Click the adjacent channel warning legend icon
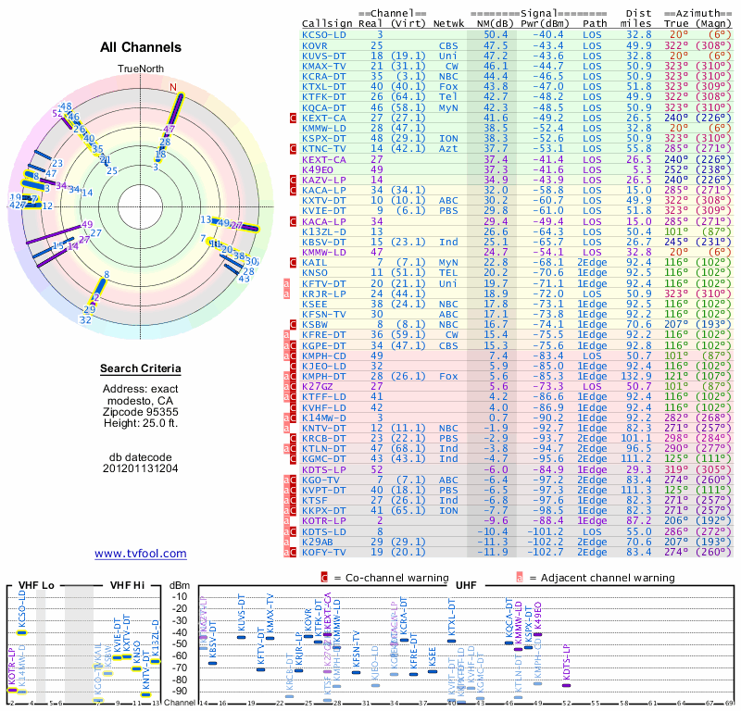The width and height of the screenshot is (741, 711). (520, 578)
